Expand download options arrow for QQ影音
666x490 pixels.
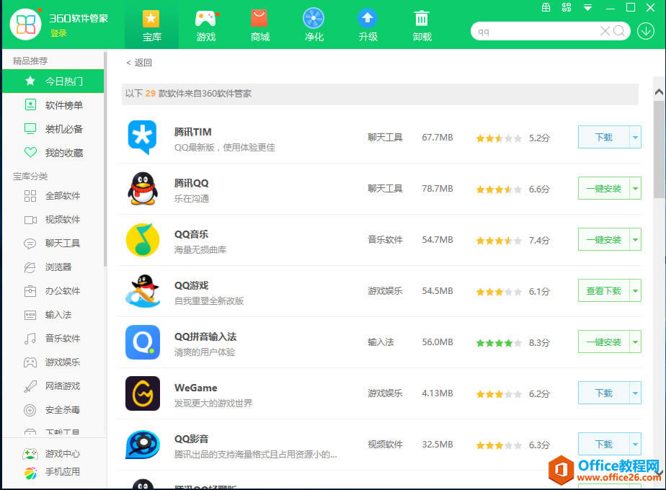(636, 444)
